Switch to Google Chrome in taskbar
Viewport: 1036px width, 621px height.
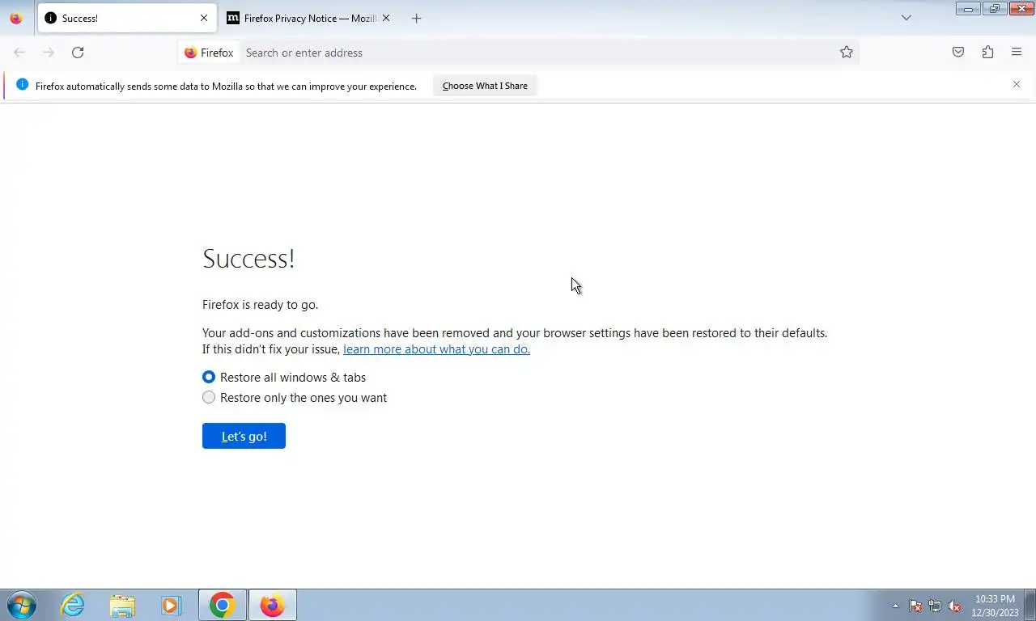pyautogui.click(x=222, y=605)
